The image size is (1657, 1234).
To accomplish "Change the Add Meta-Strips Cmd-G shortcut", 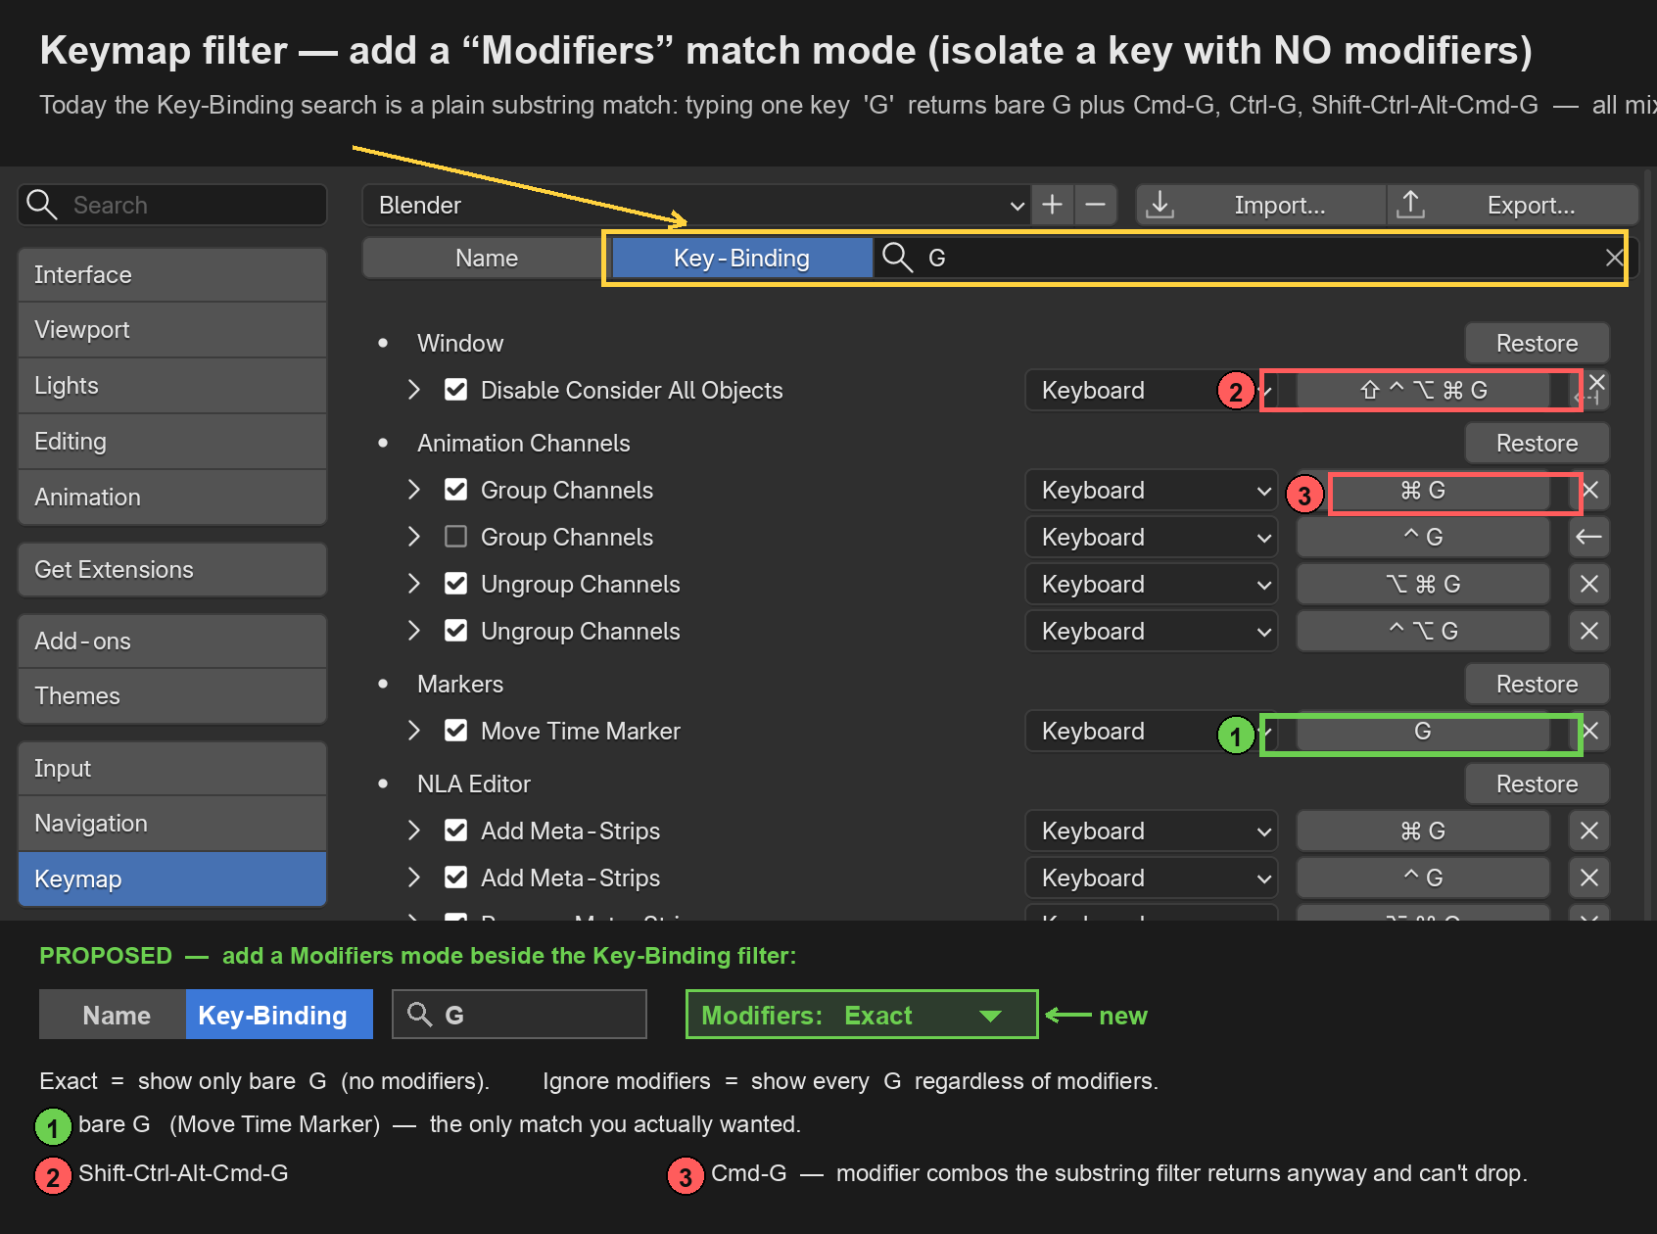I will point(1423,831).
